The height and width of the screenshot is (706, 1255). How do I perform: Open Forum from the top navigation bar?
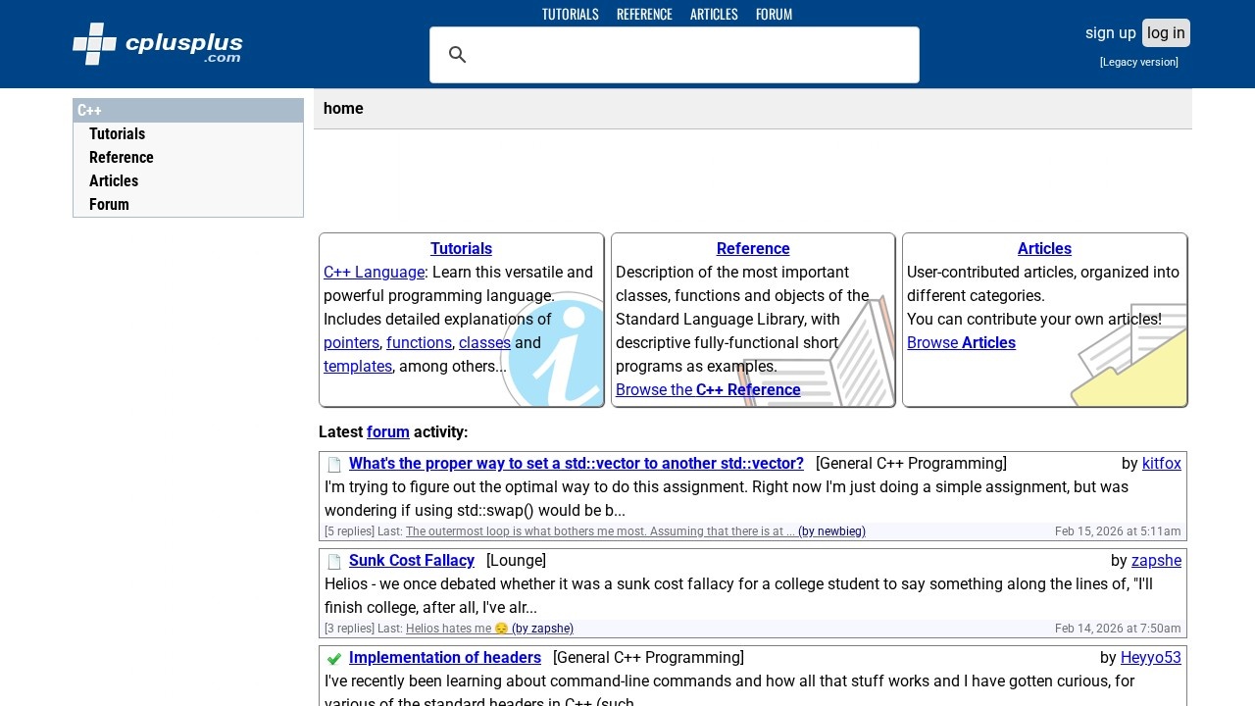coord(774,14)
